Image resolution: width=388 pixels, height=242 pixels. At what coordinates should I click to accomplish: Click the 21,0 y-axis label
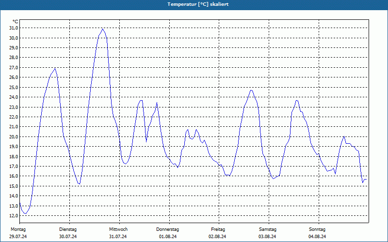coord(14,127)
